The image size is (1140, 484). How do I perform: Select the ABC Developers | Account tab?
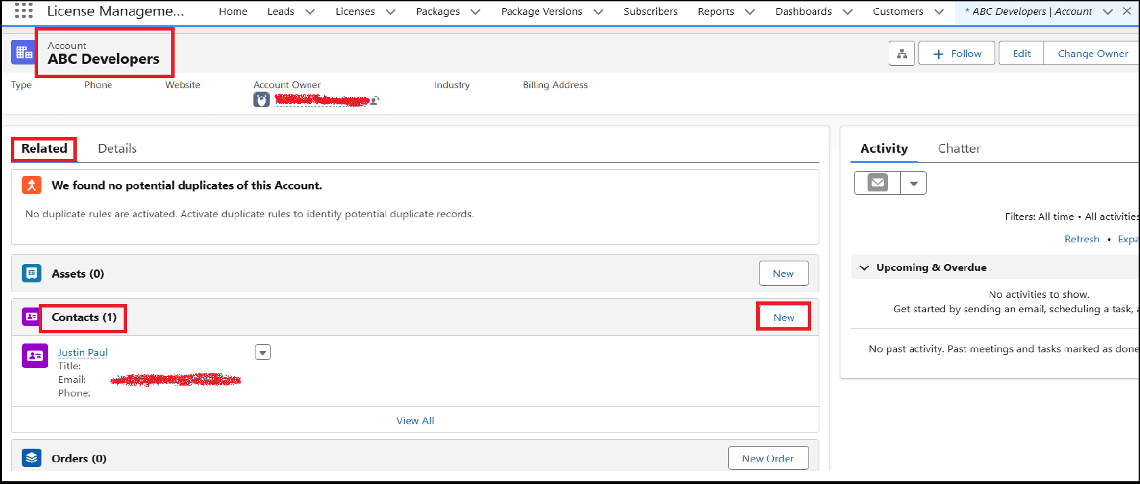tap(1028, 12)
